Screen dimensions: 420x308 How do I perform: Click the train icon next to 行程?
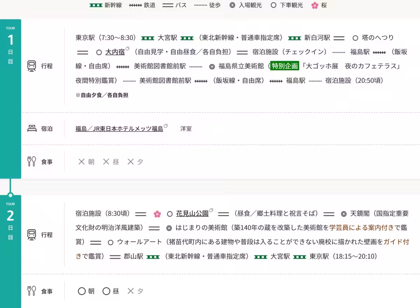(32, 66)
